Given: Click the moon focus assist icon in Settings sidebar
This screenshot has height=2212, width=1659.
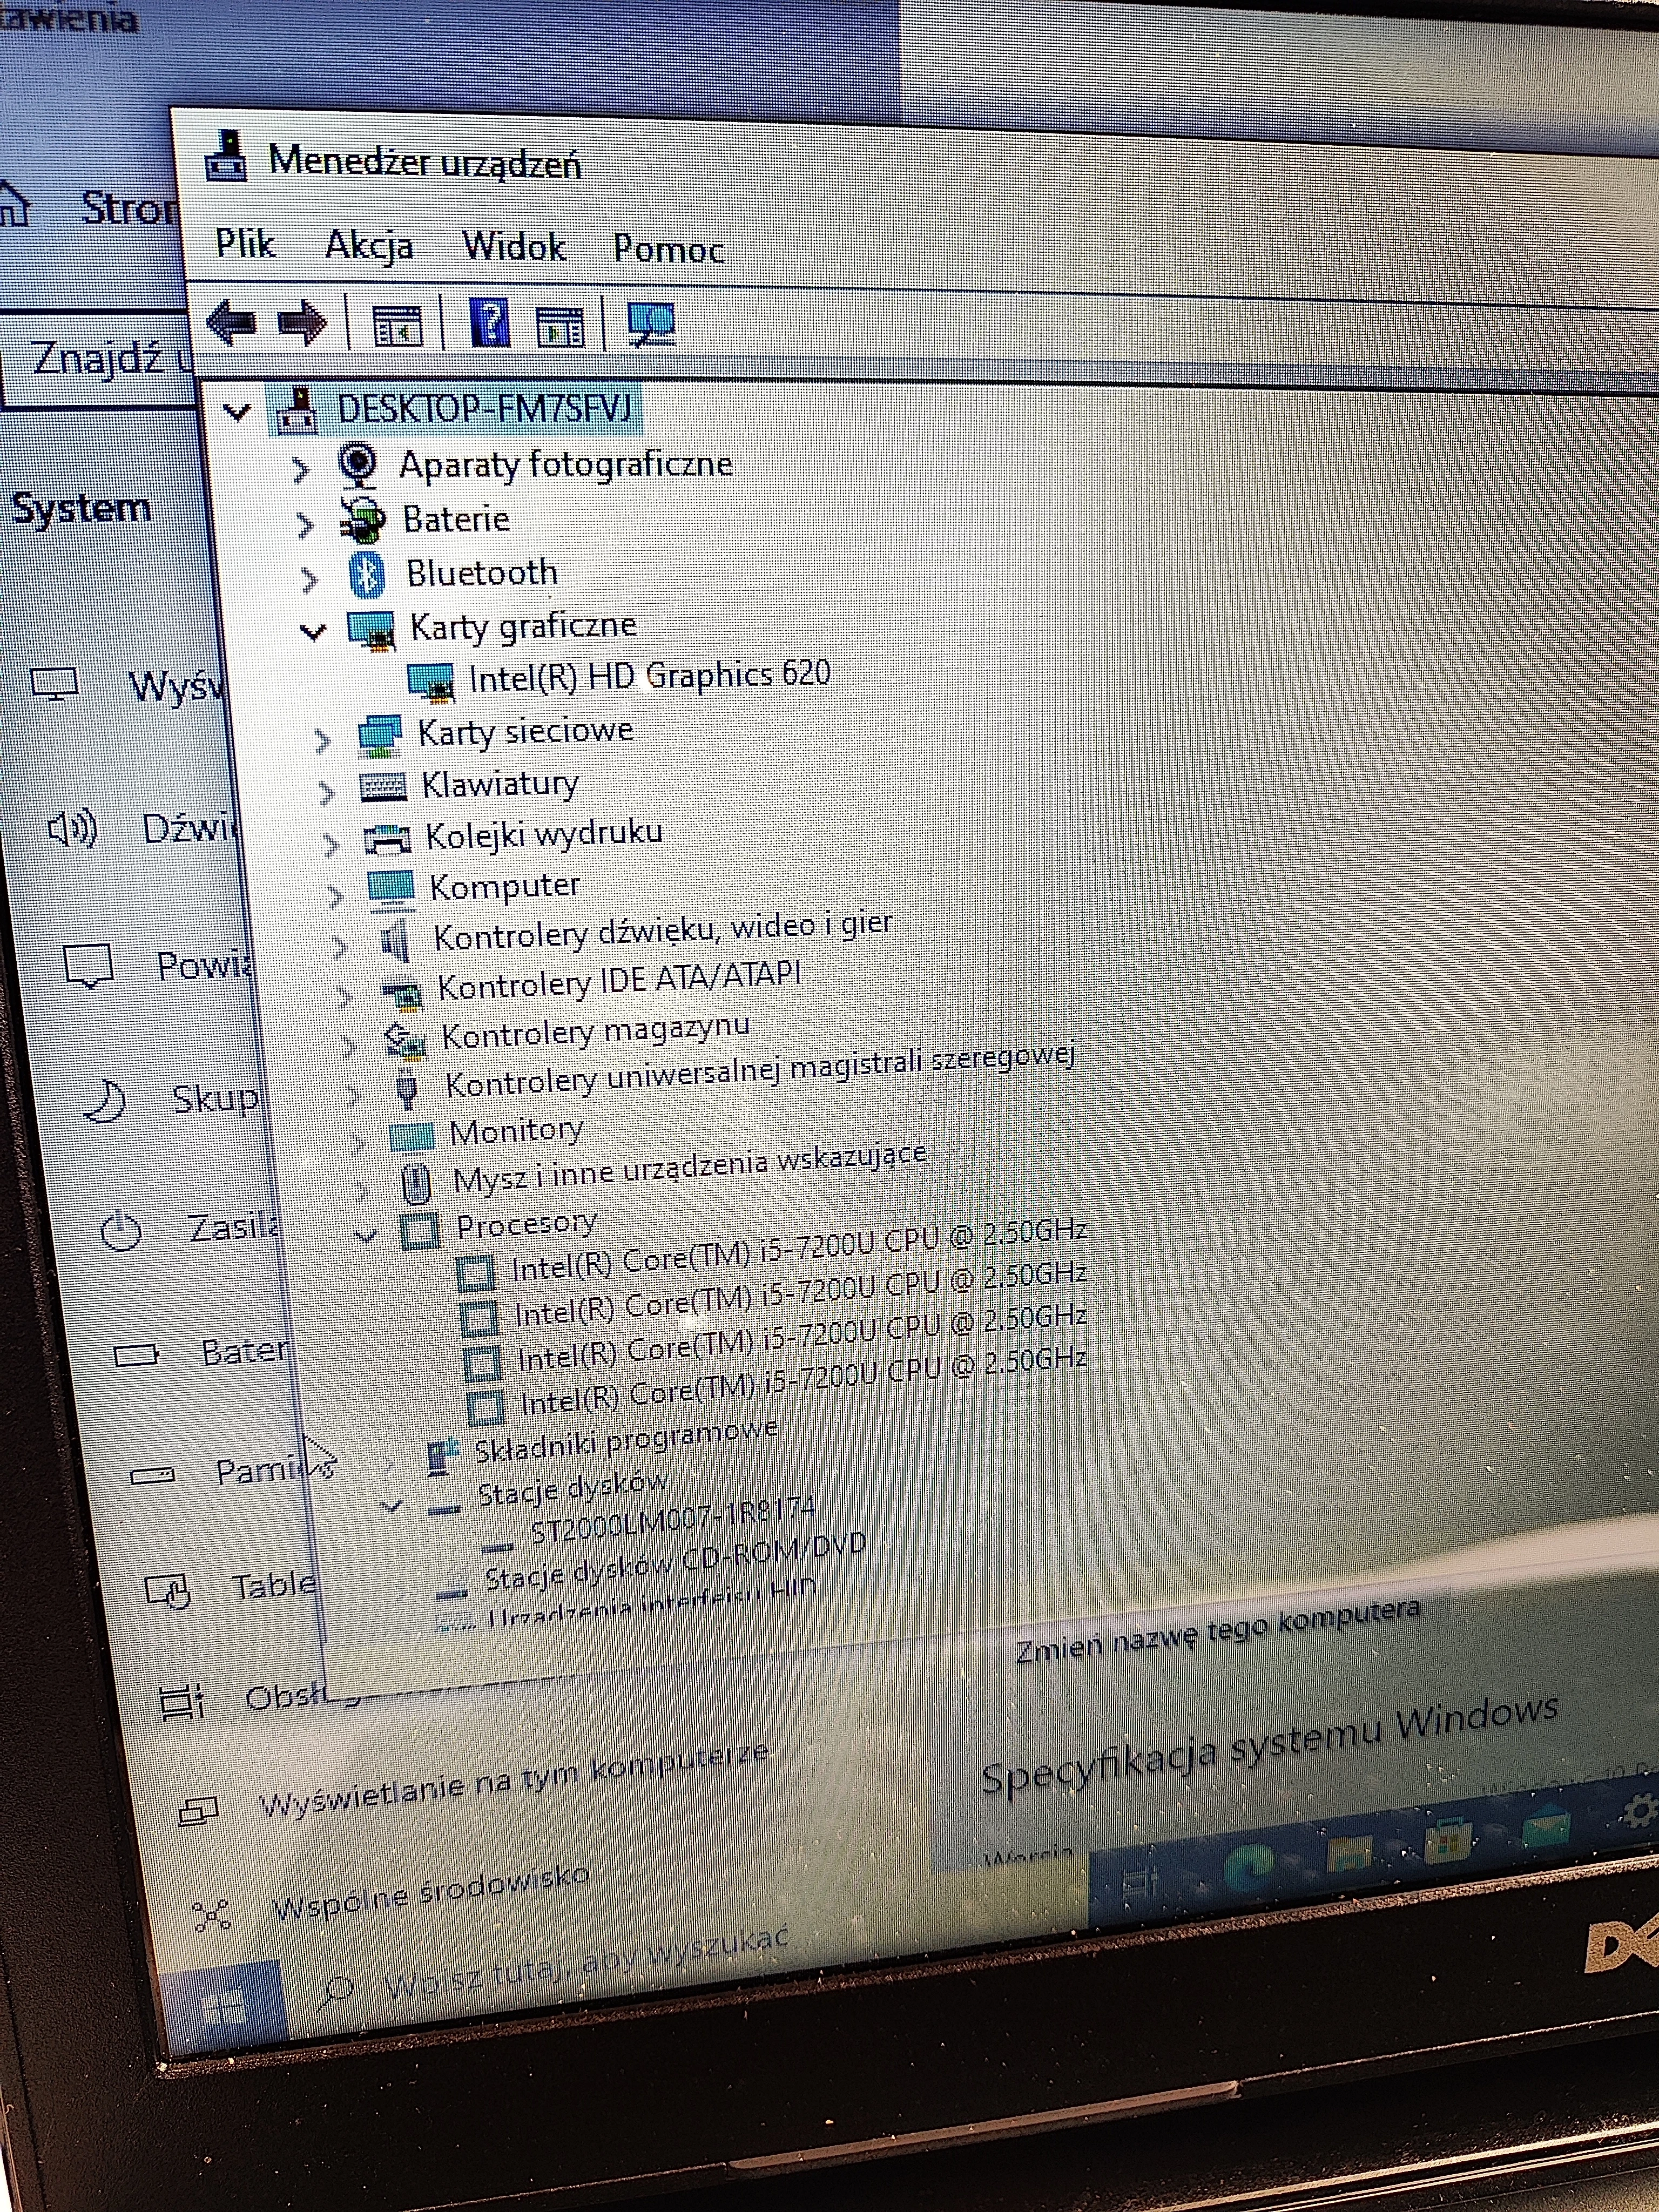Looking at the screenshot, I should click(104, 1100).
